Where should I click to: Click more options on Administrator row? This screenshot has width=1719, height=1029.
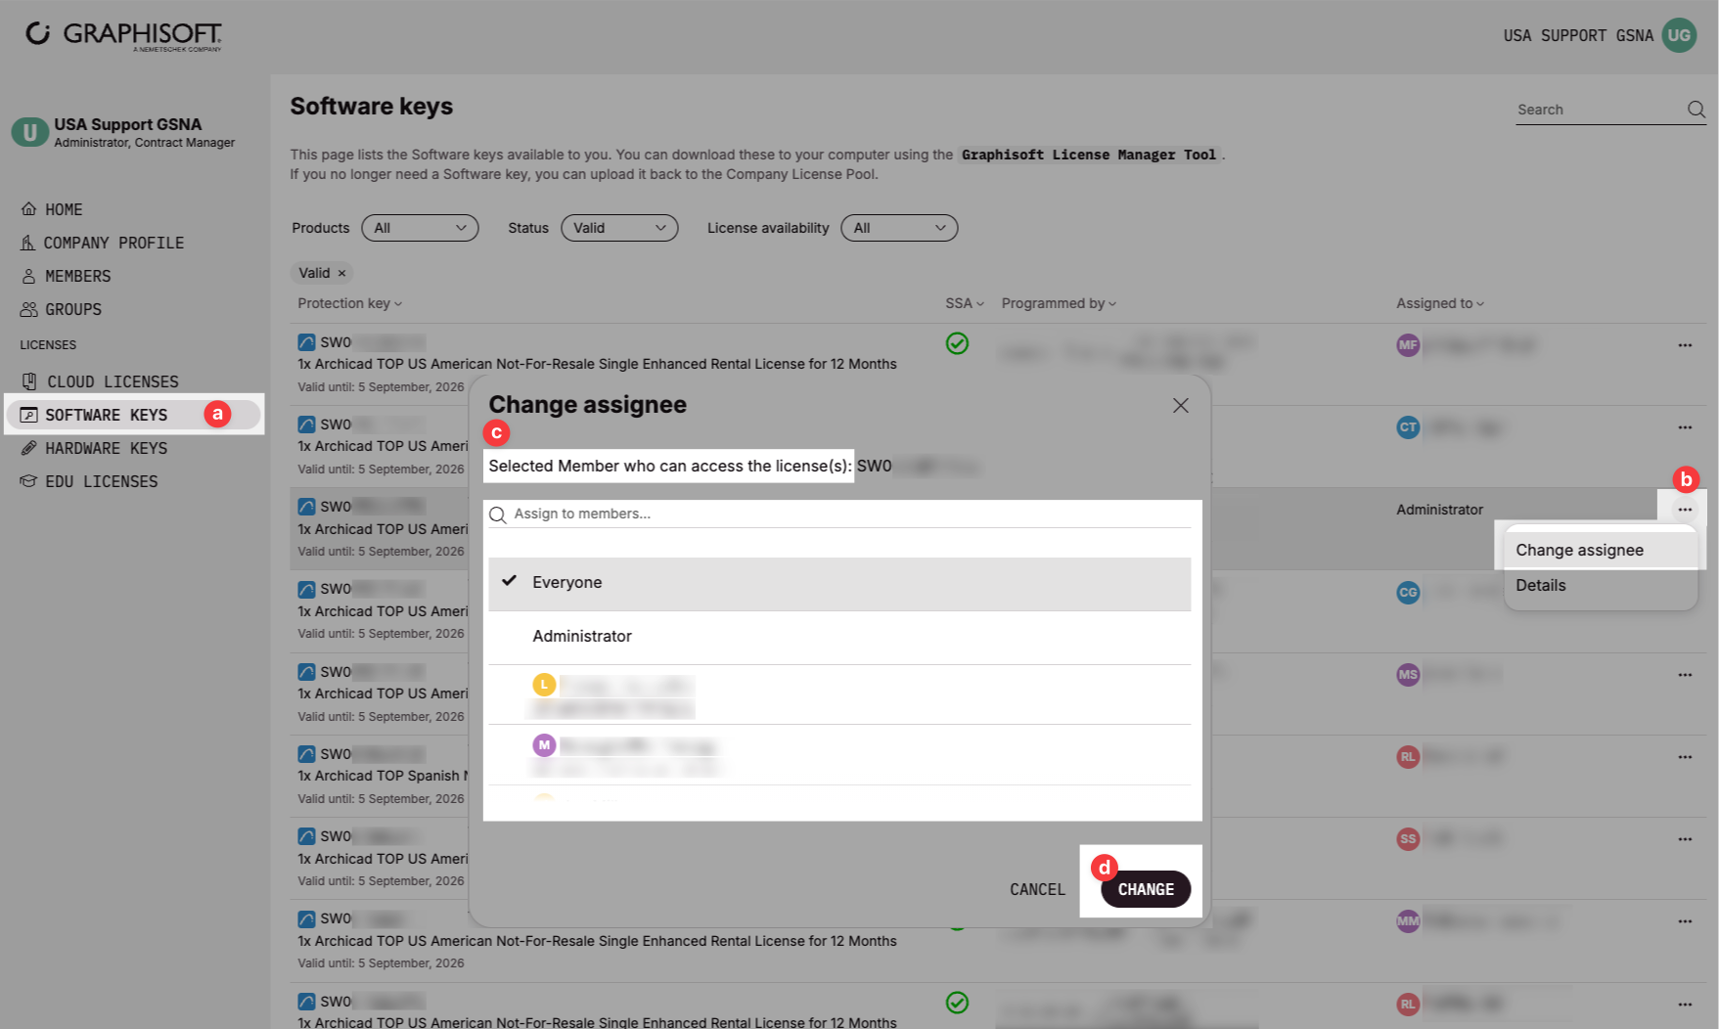(x=1685, y=510)
